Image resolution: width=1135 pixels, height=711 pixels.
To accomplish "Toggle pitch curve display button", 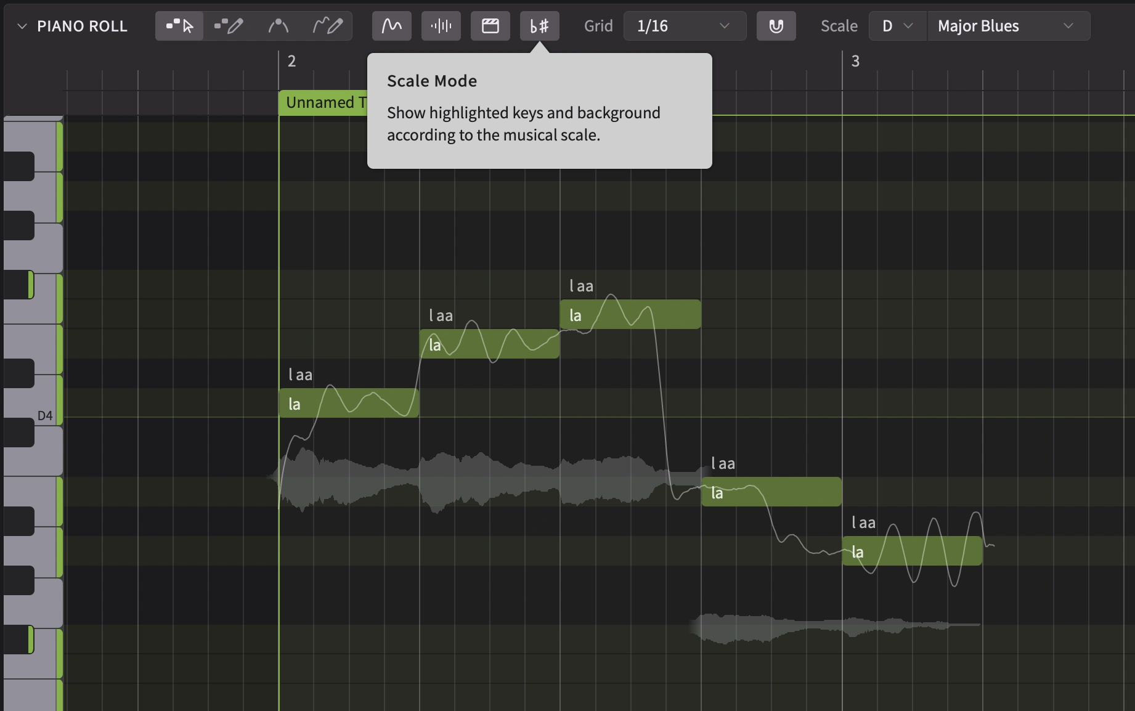I will (x=392, y=26).
